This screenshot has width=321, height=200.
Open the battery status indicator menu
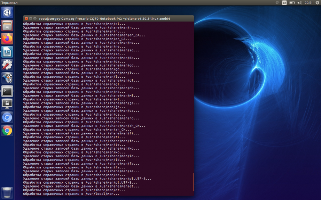[292, 3]
